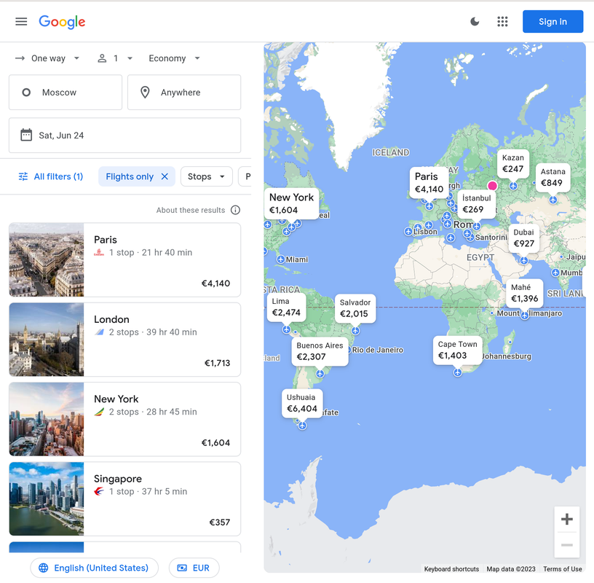Select the Ushuaia €6,404 map label
594x583 pixels.
point(302,403)
